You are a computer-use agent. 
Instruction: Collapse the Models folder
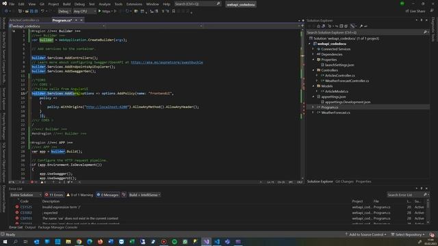coord(313,86)
